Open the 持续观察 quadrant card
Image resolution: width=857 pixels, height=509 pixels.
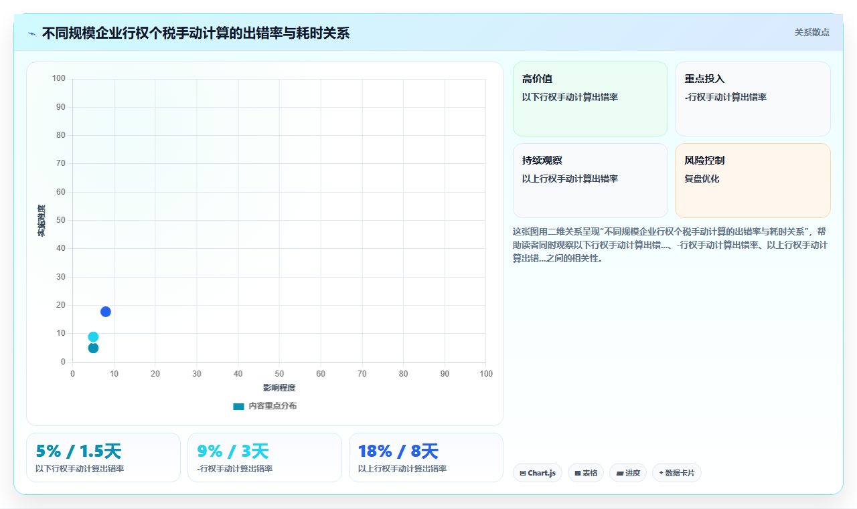point(591,181)
